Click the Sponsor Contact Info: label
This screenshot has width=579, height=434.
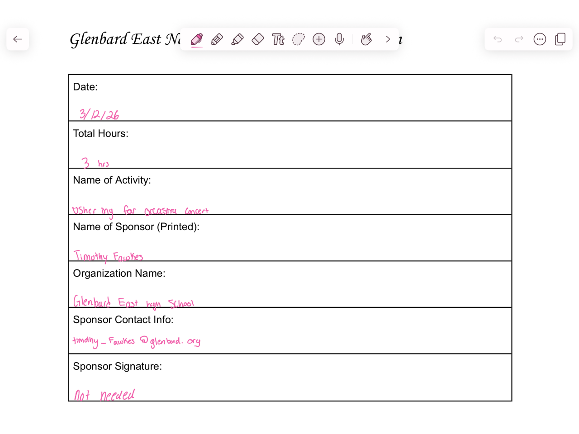(123, 320)
